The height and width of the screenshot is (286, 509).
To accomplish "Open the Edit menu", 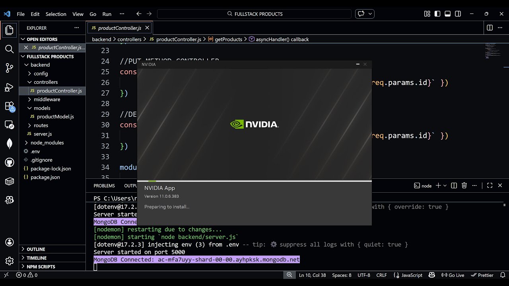I will (x=35, y=14).
